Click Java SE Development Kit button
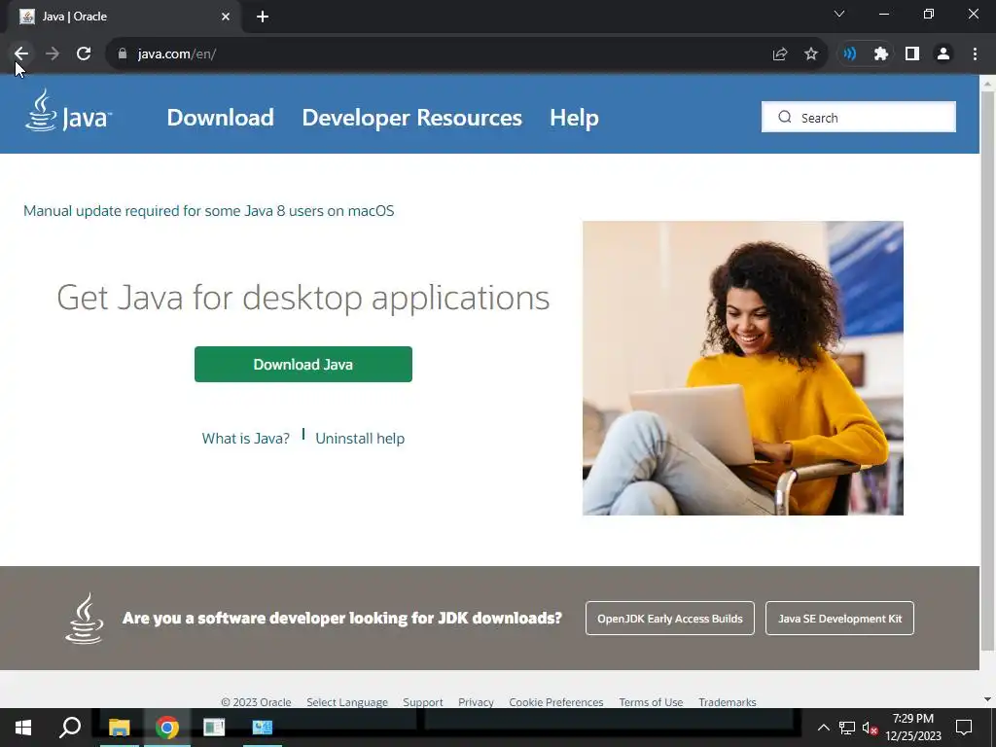Image resolution: width=996 pixels, height=747 pixels. tap(839, 618)
